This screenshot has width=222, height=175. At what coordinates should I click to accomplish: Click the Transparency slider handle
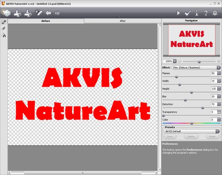click(163, 116)
